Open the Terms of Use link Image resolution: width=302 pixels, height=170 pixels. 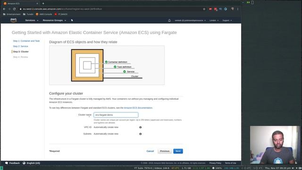tap(231, 163)
